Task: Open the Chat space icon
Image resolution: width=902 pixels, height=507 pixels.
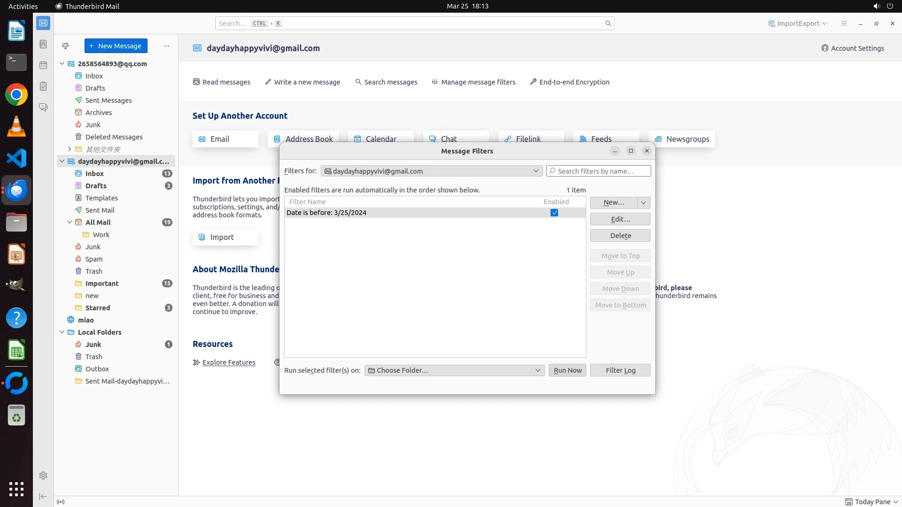Action: [x=43, y=108]
